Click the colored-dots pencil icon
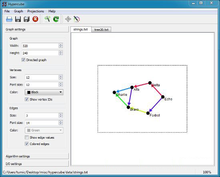220x177 pixels. pyautogui.click(x=77, y=19)
